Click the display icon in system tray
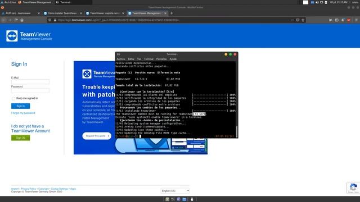 pyautogui.click(x=321, y=2)
